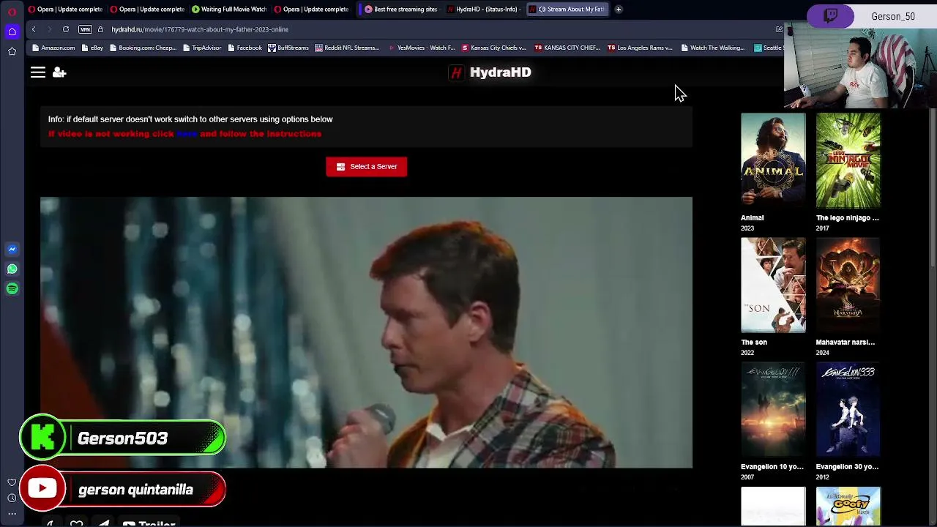Screen dimensions: 937x527
Task: Open the Amazon.com bookmark
Action: tap(53, 48)
